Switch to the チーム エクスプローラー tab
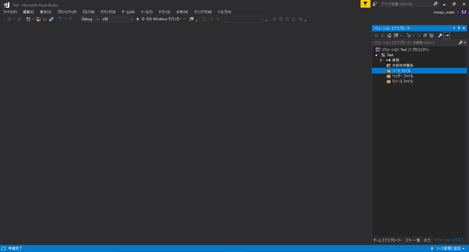The width and height of the screenshot is (469, 252). point(388,240)
